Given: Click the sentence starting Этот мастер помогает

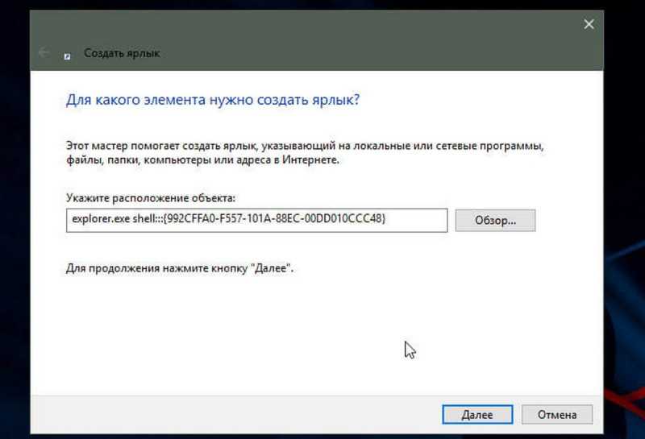Looking at the screenshot, I should tap(305, 146).
